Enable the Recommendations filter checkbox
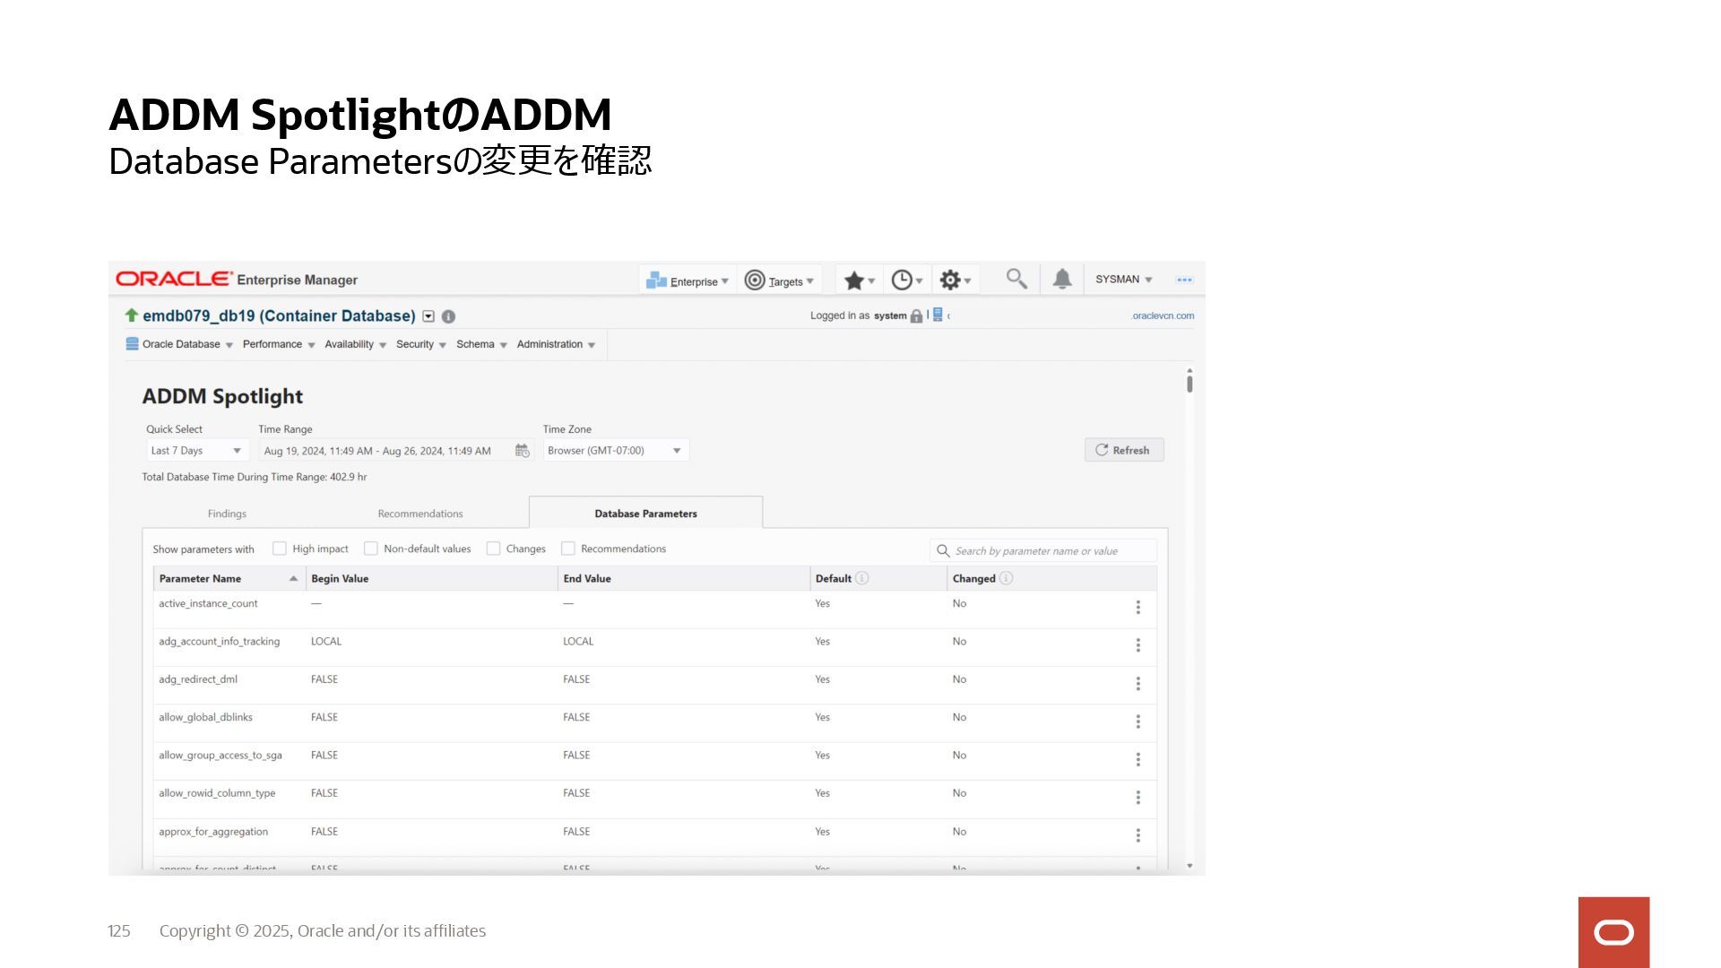 coord(568,549)
